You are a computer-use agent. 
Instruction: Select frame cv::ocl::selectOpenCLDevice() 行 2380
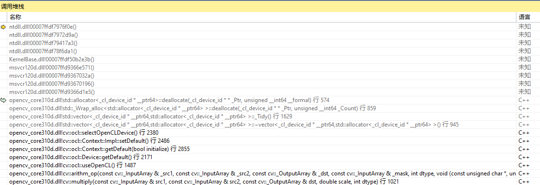(84, 132)
